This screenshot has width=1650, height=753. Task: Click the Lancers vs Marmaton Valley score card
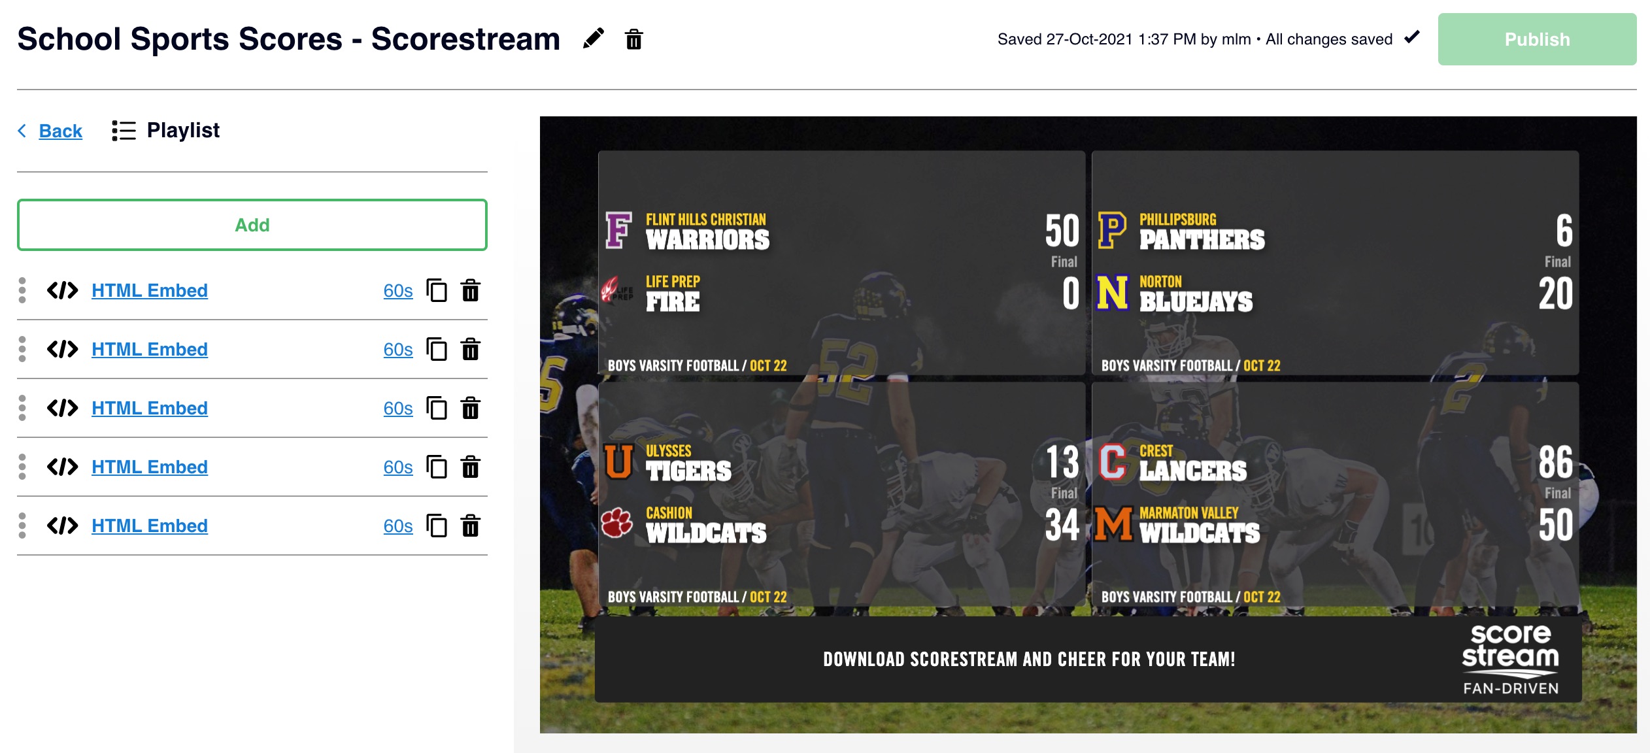(x=1336, y=495)
